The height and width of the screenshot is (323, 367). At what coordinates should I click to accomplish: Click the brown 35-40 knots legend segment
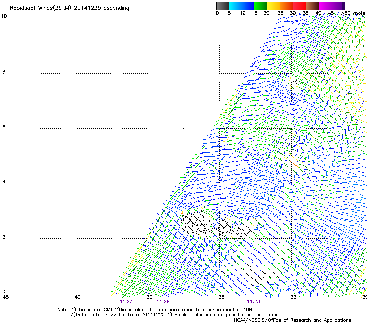(312, 6)
